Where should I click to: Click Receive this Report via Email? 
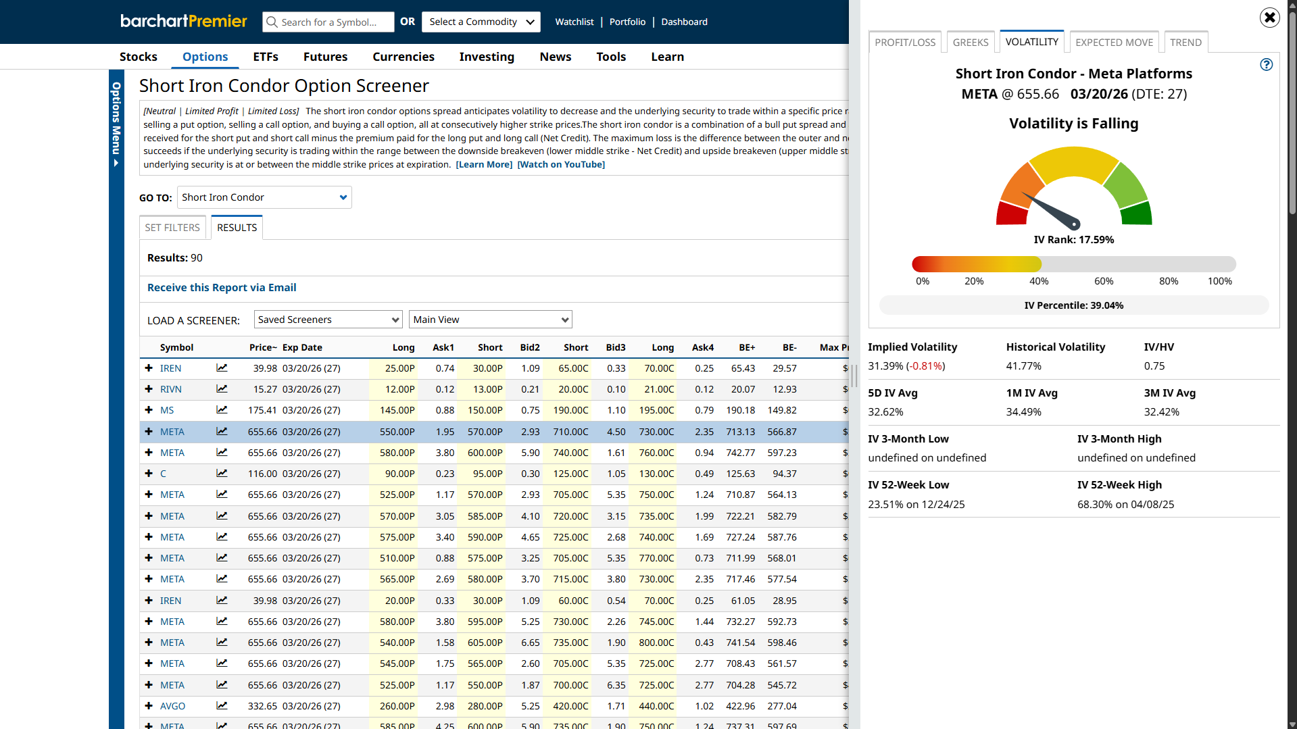point(222,288)
